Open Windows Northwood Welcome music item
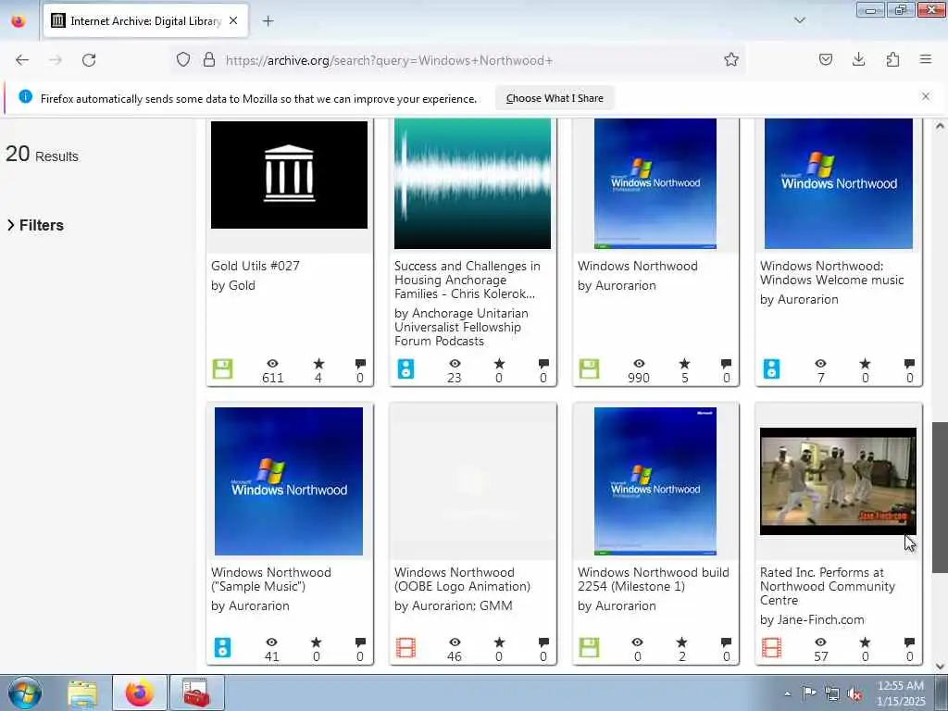Screen dimensions: 948x711 click(x=832, y=273)
